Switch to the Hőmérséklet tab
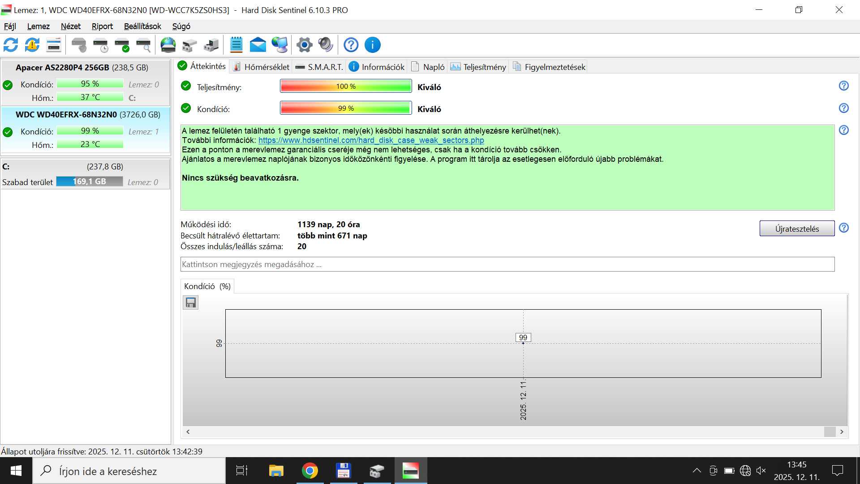This screenshot has height=484, width=860. [262, 67]
